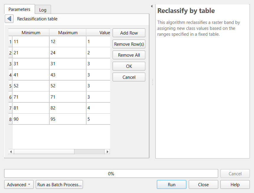Click the table's horizontal scrollbar thumb
Image resolution: width=254 pixels, height=193 pixels.
[x=44, y=152]
